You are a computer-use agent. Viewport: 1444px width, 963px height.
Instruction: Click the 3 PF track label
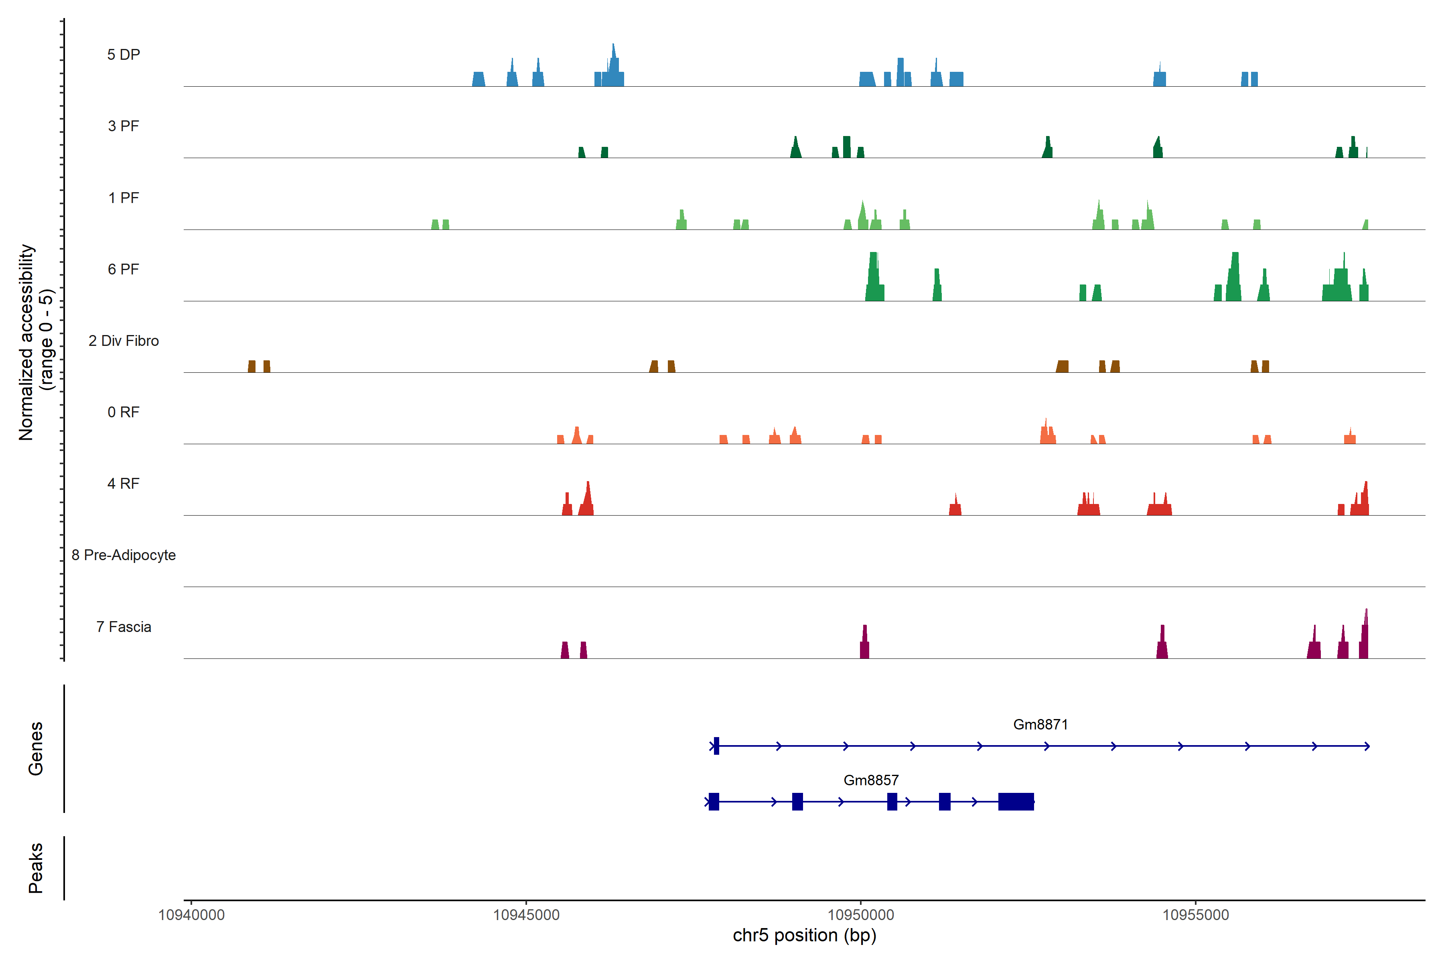click(124, 126)
